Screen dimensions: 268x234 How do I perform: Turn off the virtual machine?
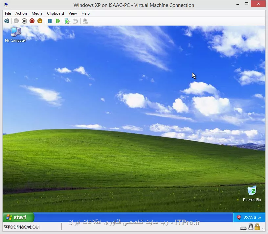[24, 21]
